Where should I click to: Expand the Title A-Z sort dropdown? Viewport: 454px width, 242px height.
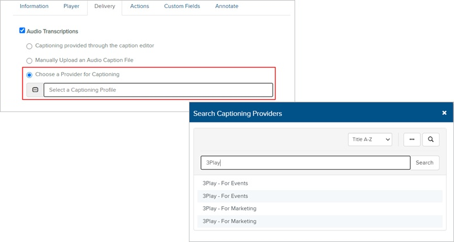[370, 139]
